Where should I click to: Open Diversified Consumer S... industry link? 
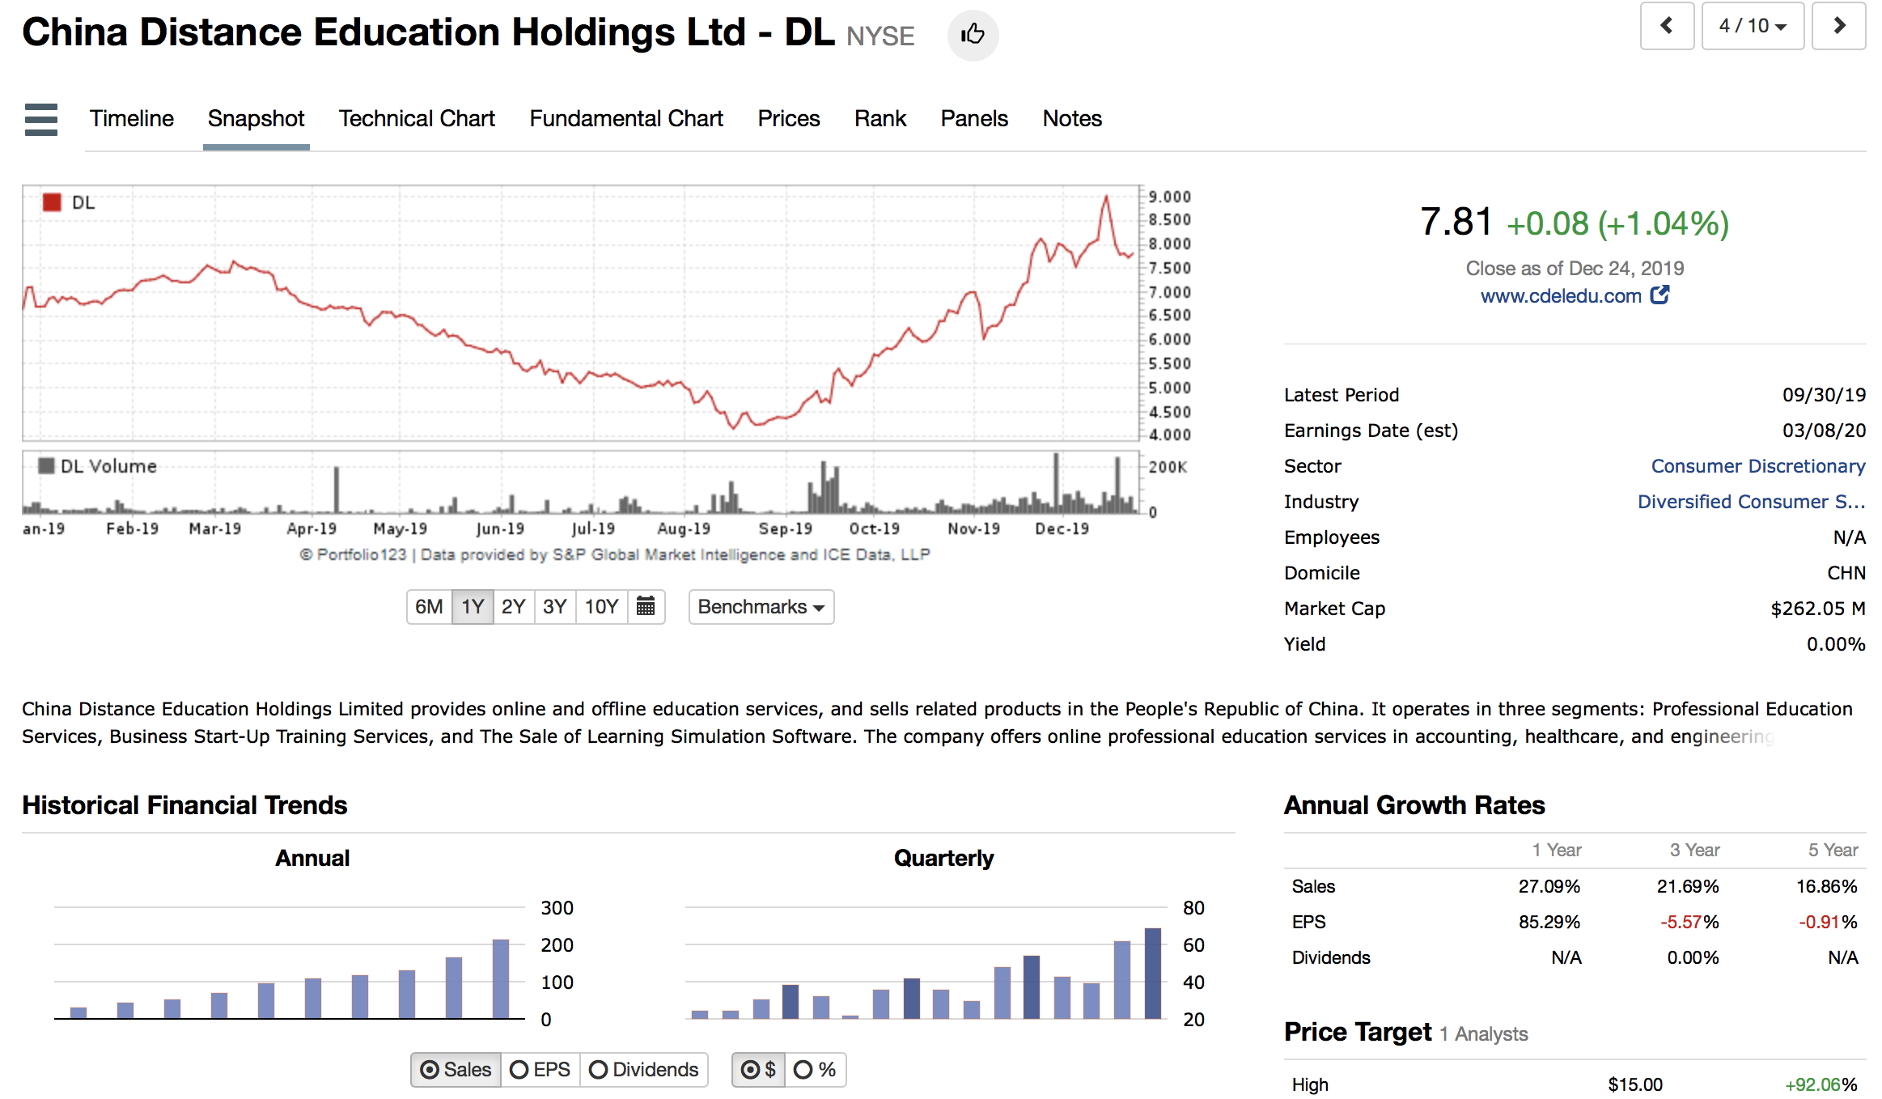pos(1751,502)
